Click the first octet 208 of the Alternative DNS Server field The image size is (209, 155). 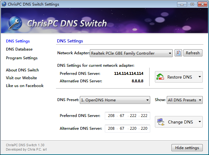pos(111,128)
